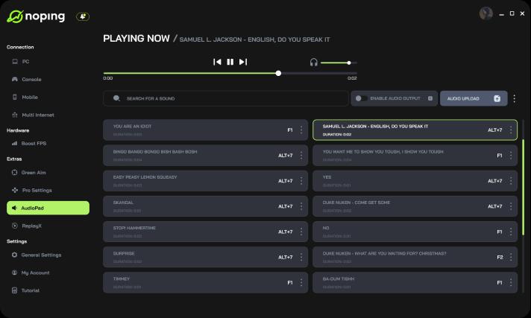
Task: Click the Console gamepad icon
Action: point(15,79)
